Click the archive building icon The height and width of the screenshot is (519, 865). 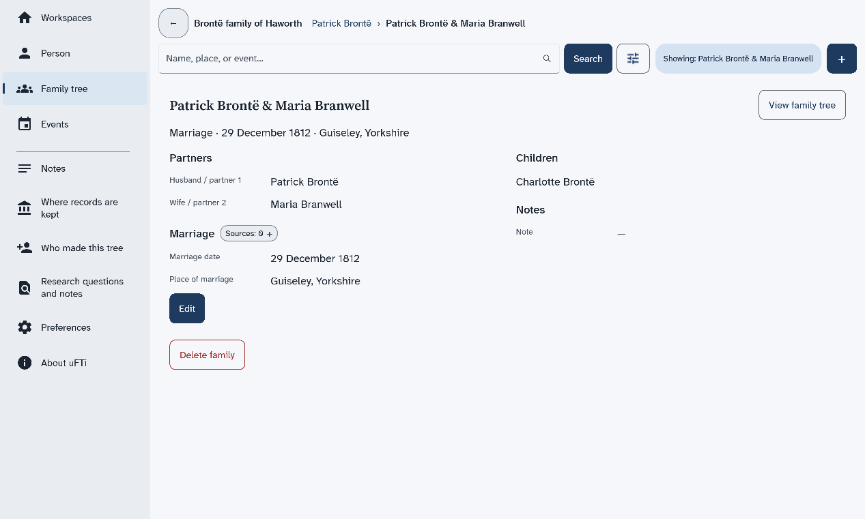(25, 208)
